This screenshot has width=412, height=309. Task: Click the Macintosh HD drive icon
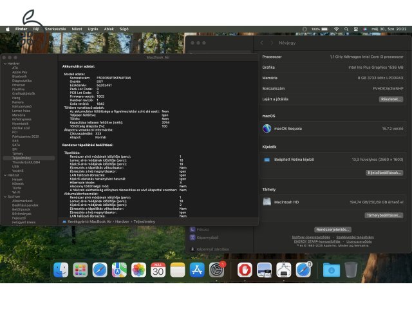(x=267, y=201)
